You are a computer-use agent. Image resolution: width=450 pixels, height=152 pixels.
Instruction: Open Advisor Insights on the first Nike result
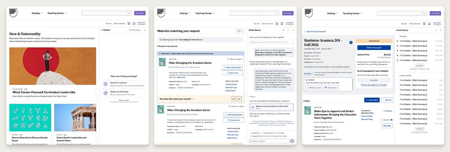235,59
